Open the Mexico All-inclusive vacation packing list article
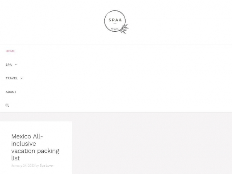 35,147
